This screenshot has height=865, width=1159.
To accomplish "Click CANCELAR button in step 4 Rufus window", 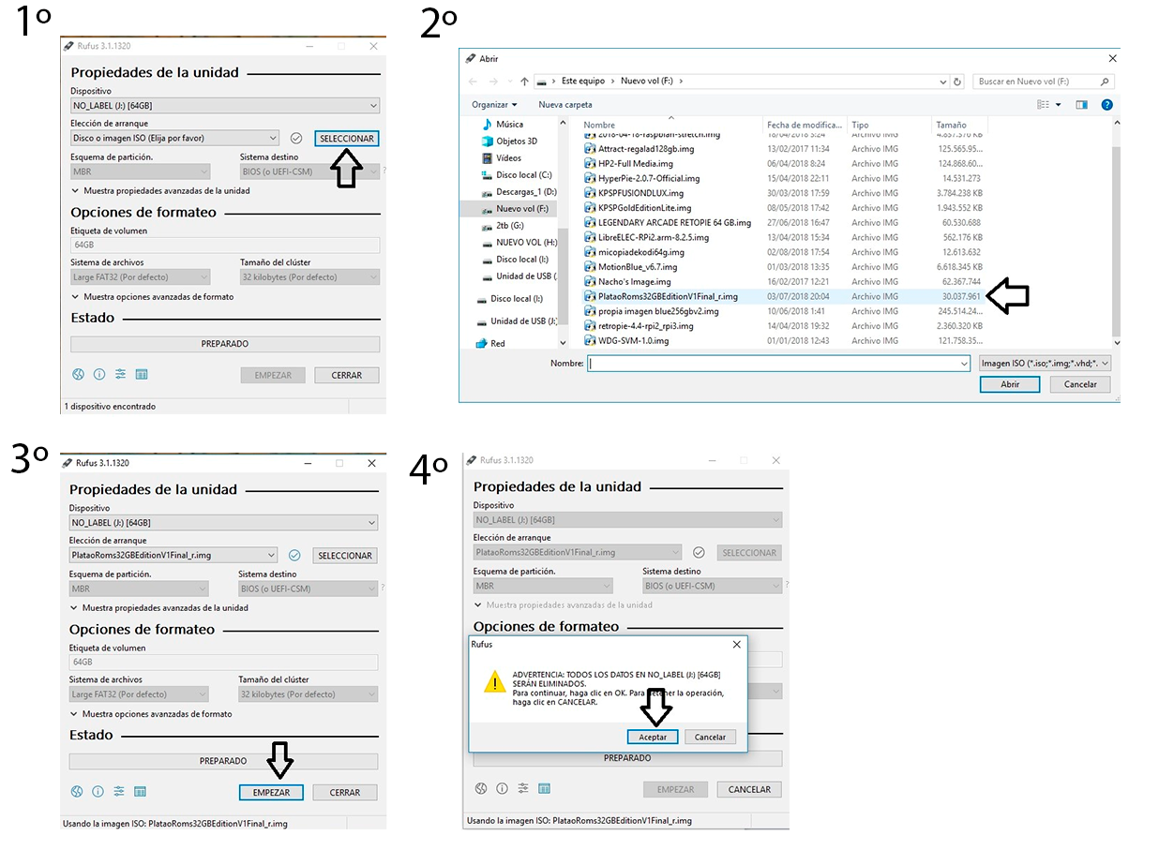I will [x=749, y=789].
